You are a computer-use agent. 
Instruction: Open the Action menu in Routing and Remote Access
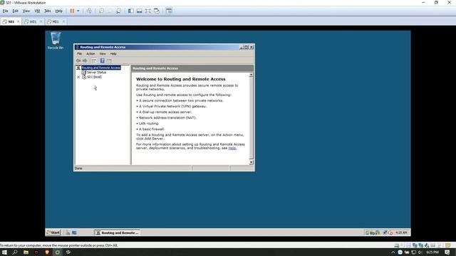[90, 54]
